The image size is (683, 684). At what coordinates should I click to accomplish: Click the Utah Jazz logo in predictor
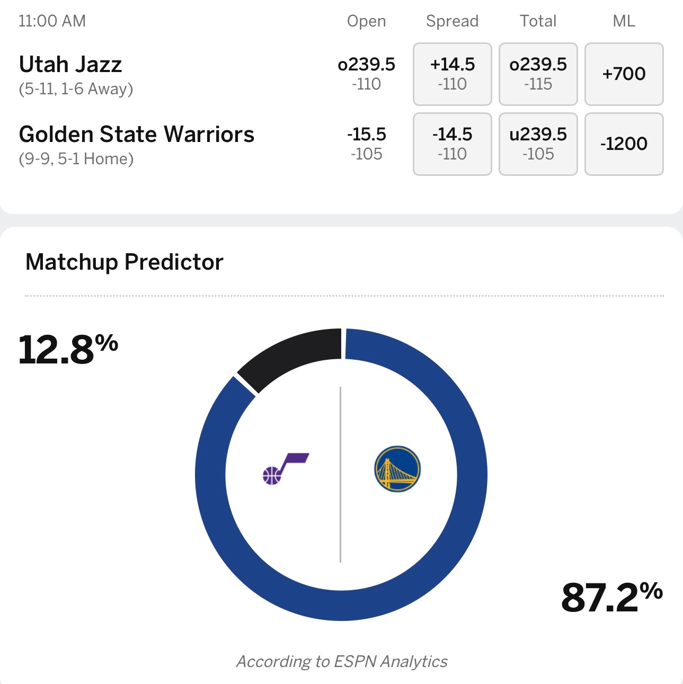(286, 469)
